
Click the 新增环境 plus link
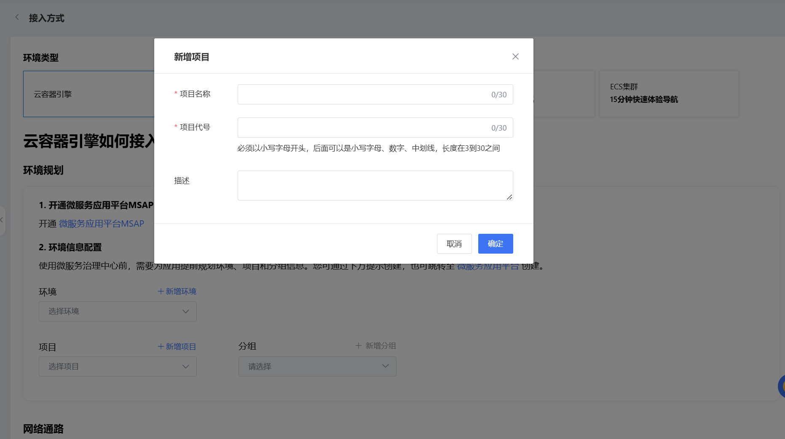(x=177, y=291)
